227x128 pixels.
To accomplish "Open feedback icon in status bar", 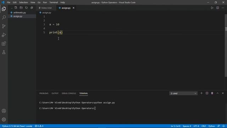I will pyautogui.click(x=218, y=126).
